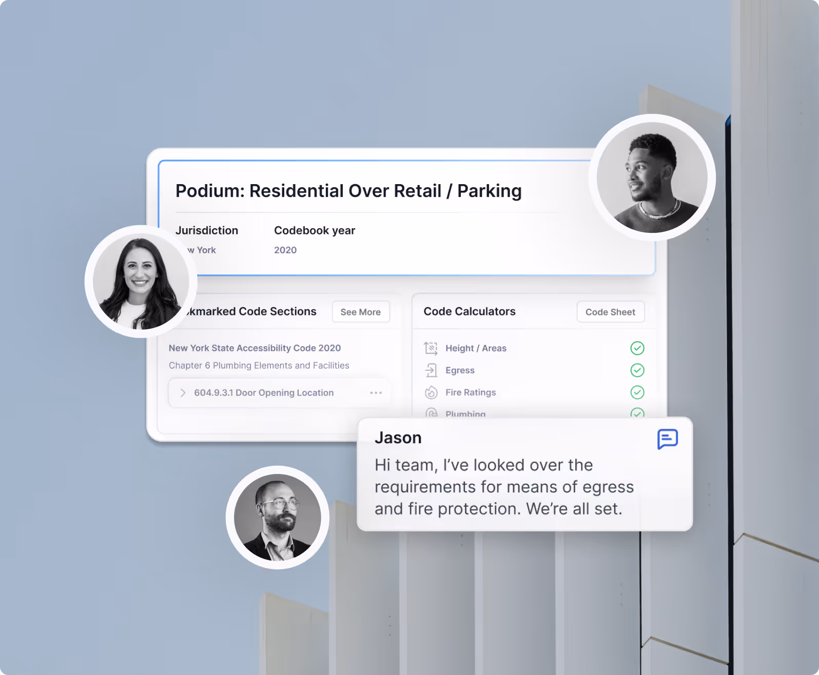Open New York State Accessibility Code 2020
Image resolution: width=819 pixels, height=675 pixels.
[x=255, y=348]
